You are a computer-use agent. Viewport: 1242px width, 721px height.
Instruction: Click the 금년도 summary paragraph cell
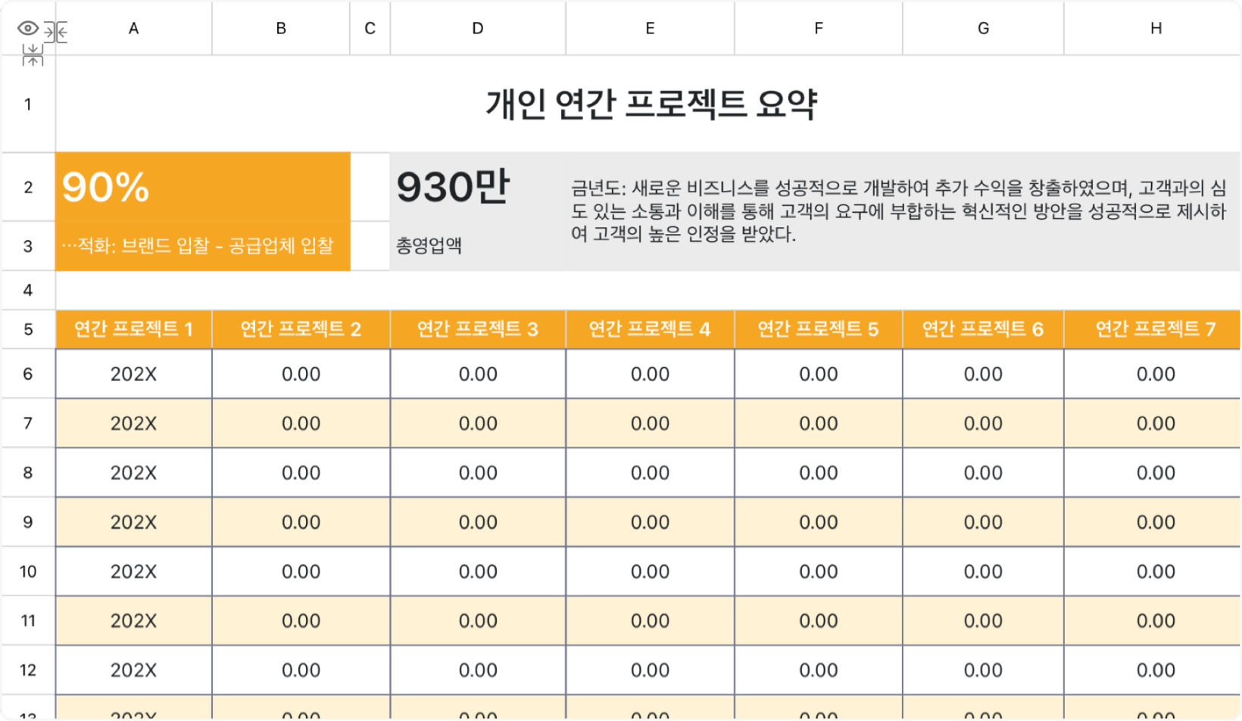(903, 211)
